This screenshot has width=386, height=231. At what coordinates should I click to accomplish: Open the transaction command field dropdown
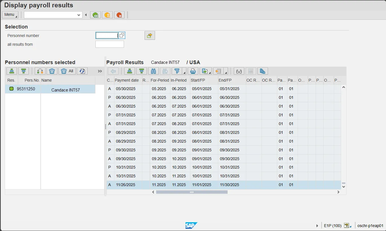pos(79,15)
